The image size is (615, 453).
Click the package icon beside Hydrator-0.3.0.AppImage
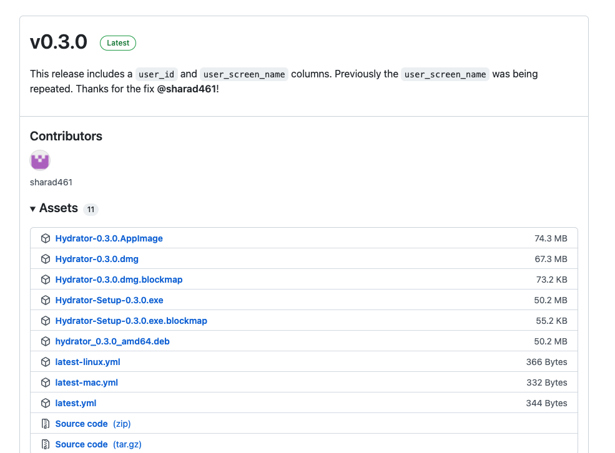pos(46,238)
